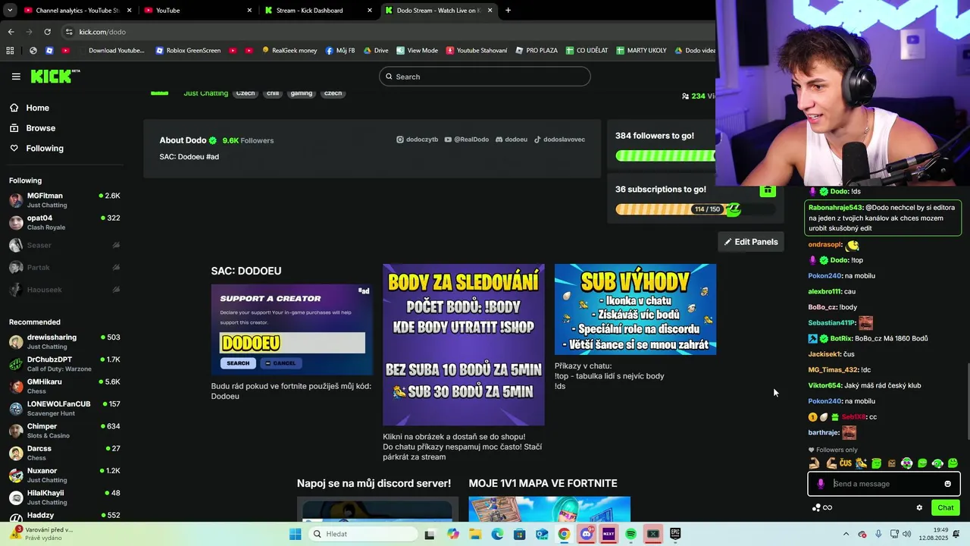Go back in browser history
This screenshot has width=970, height=546.
(x=11, y=32)
